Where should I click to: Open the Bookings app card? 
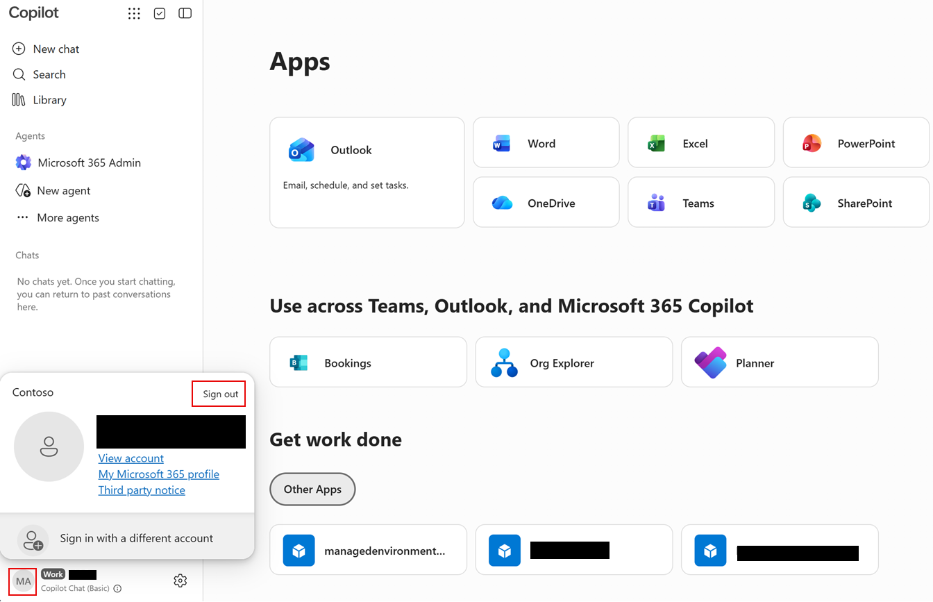click(x=369, y=362)
